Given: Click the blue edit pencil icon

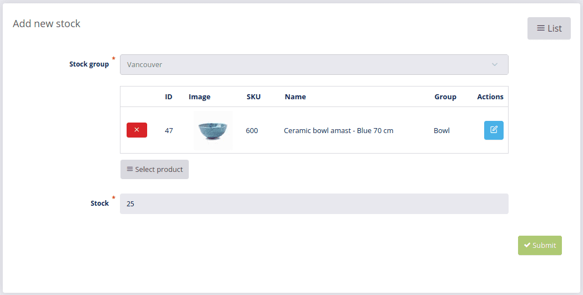Looking at the screenshot, I should [494, 130].
